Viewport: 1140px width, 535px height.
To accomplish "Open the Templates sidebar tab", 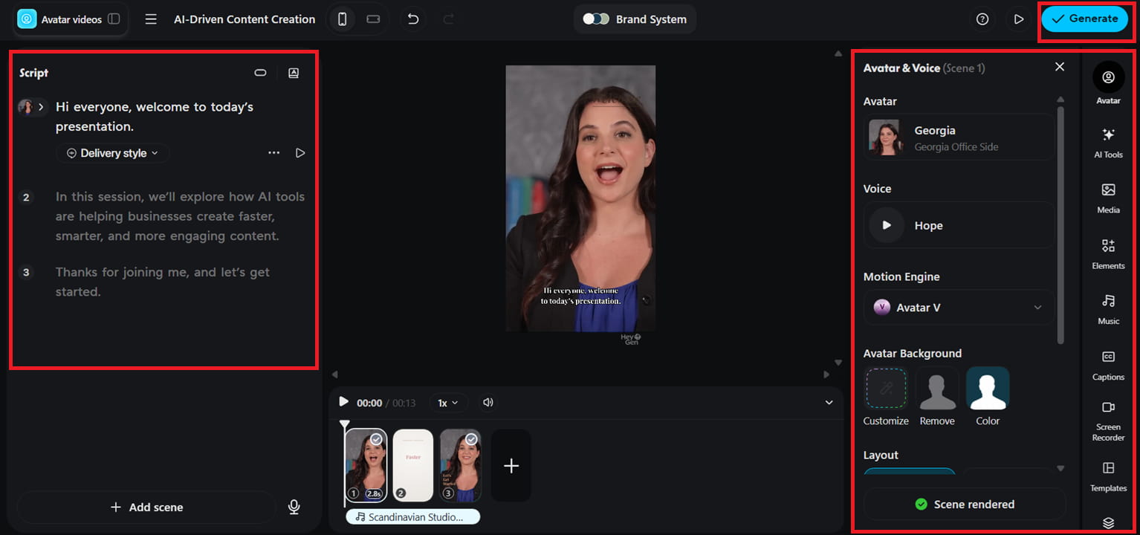I will coord(1108,476).
